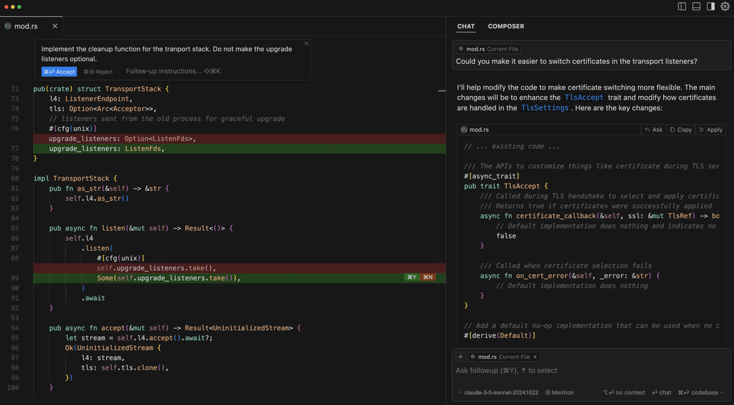The height and width of the screenshot is (405, 734).
Task: Click the Rust file icon in the chat code block header
Action: point(463,129)
